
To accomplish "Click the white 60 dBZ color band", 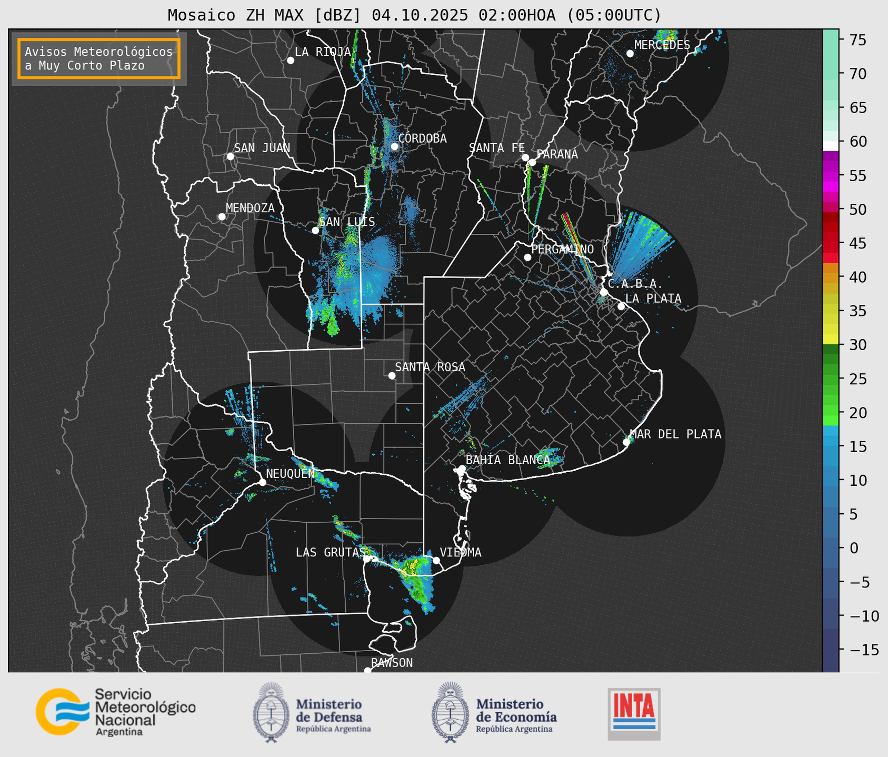I will pos(830,145).
